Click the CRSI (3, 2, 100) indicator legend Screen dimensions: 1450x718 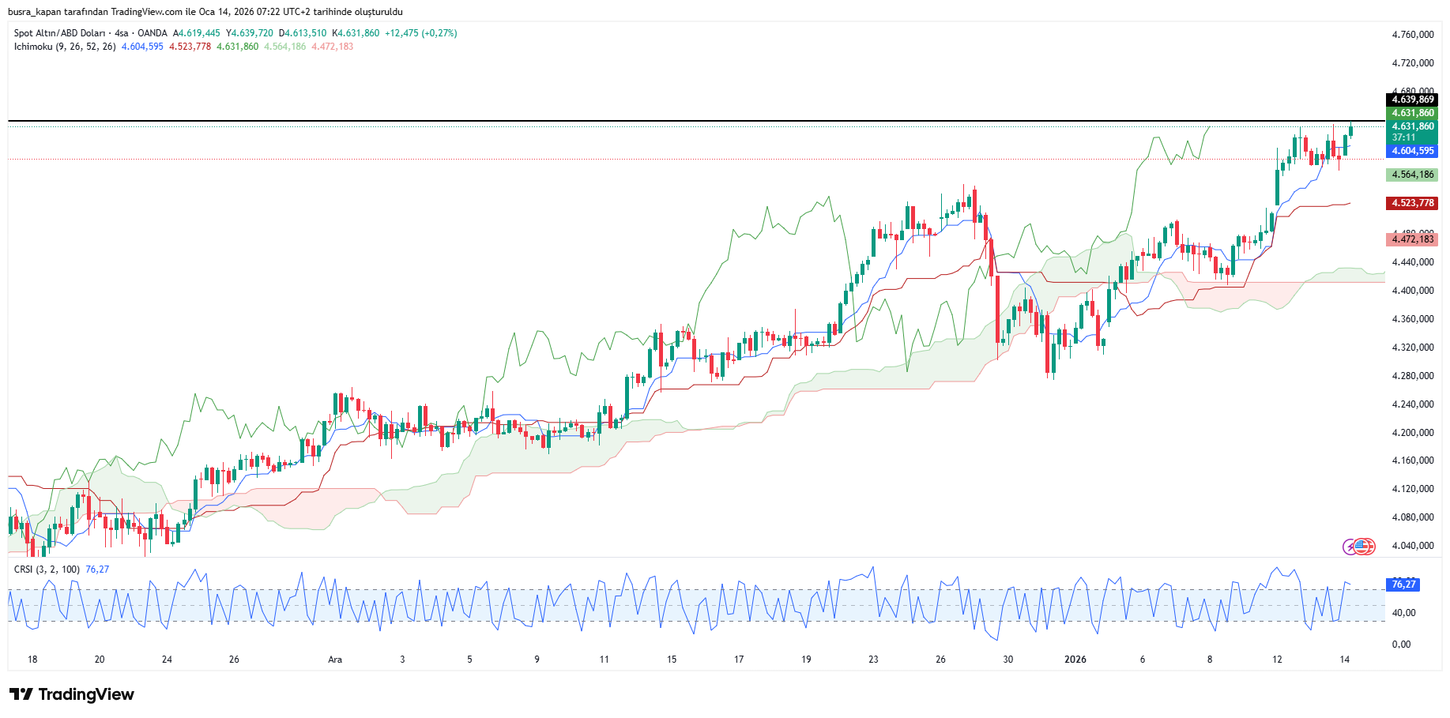coord(47,570)
